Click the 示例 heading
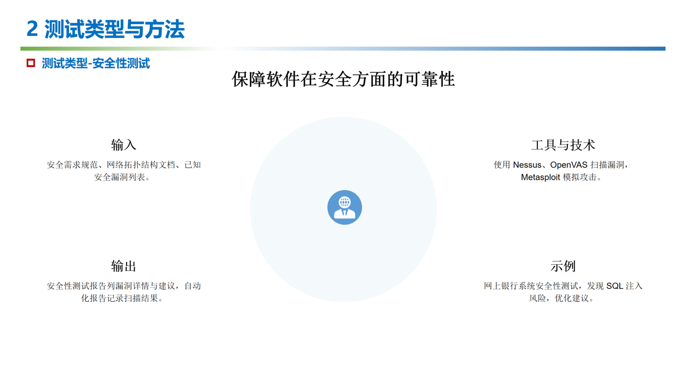 563,266
